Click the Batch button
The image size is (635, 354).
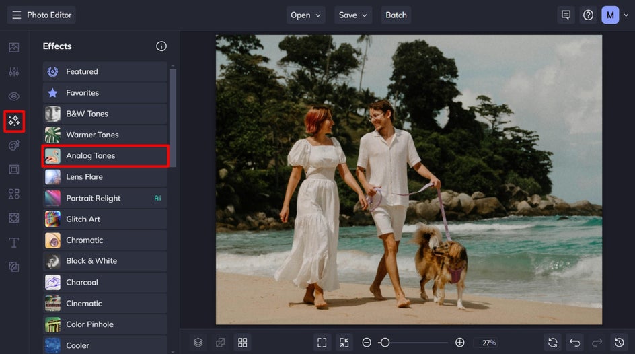coord(396,15)
